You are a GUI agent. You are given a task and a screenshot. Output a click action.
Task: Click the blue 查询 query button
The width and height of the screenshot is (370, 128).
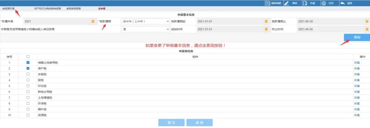coord(357,38)
